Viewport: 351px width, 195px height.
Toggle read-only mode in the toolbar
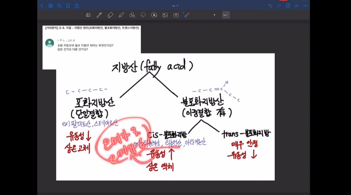coord(88,15)
